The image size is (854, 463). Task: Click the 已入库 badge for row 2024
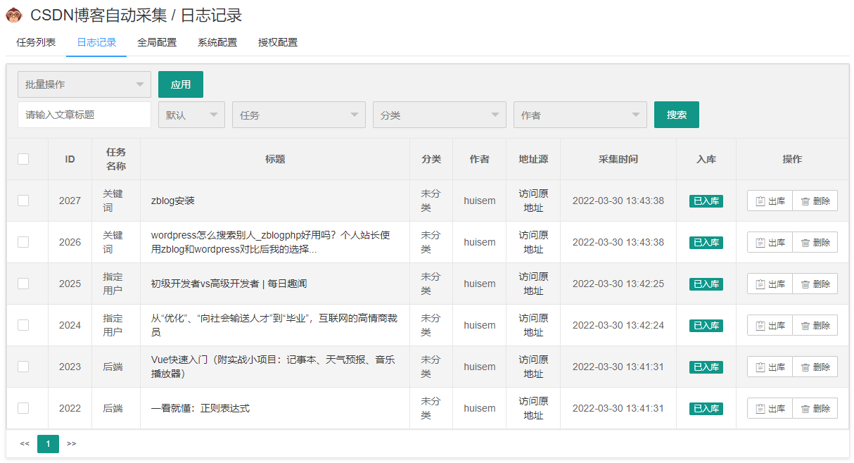706,326
